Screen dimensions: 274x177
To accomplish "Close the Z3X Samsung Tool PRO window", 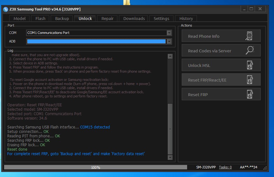I will [x=260, y=9].
